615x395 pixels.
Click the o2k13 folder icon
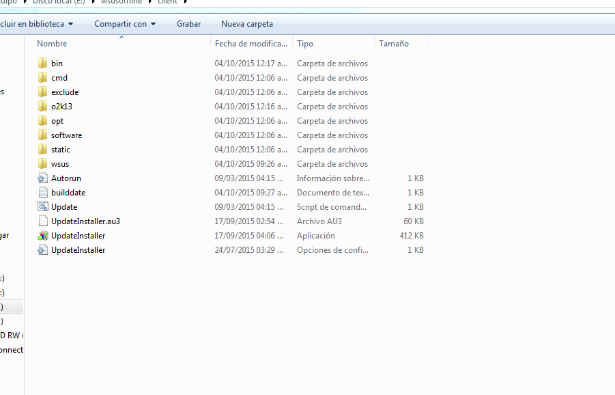[43, 107]
